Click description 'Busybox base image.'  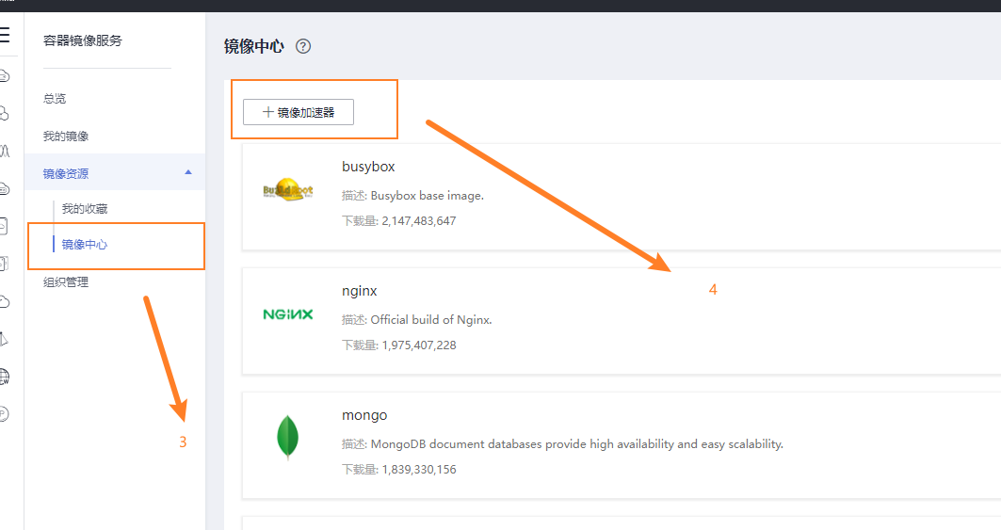pos(428,196)
